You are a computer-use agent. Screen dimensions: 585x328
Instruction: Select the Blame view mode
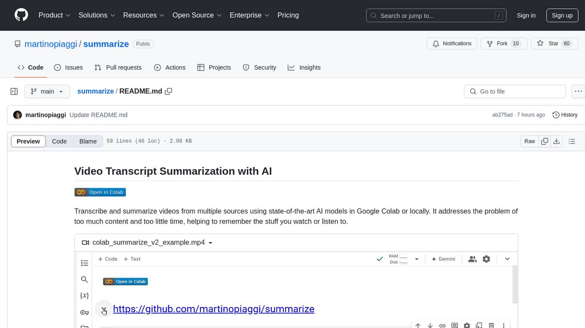tap(88, 141)
